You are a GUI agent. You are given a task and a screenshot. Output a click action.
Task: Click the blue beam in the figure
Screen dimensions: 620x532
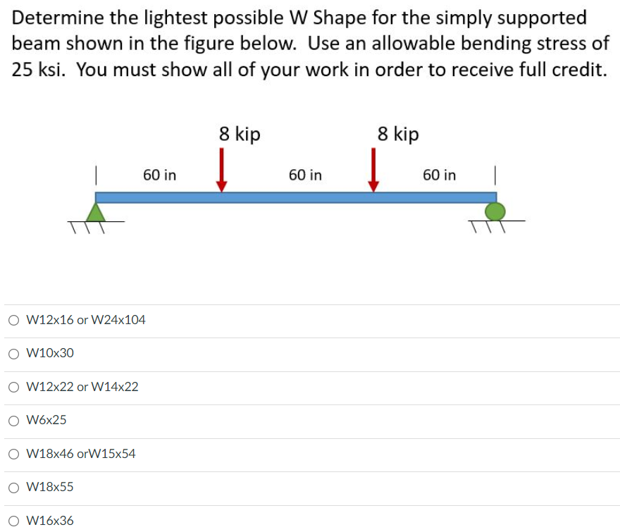296,197
